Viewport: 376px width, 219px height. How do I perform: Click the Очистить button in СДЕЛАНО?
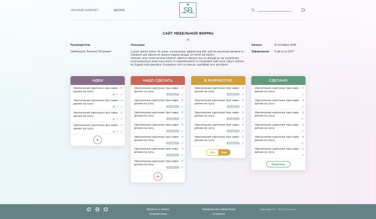pyautogui.click(x=278, y=164)
